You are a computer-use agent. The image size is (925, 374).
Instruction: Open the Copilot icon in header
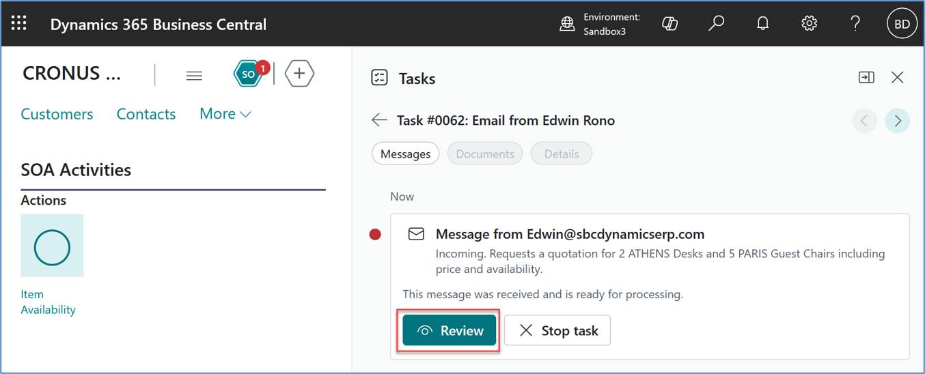[669, 24]
